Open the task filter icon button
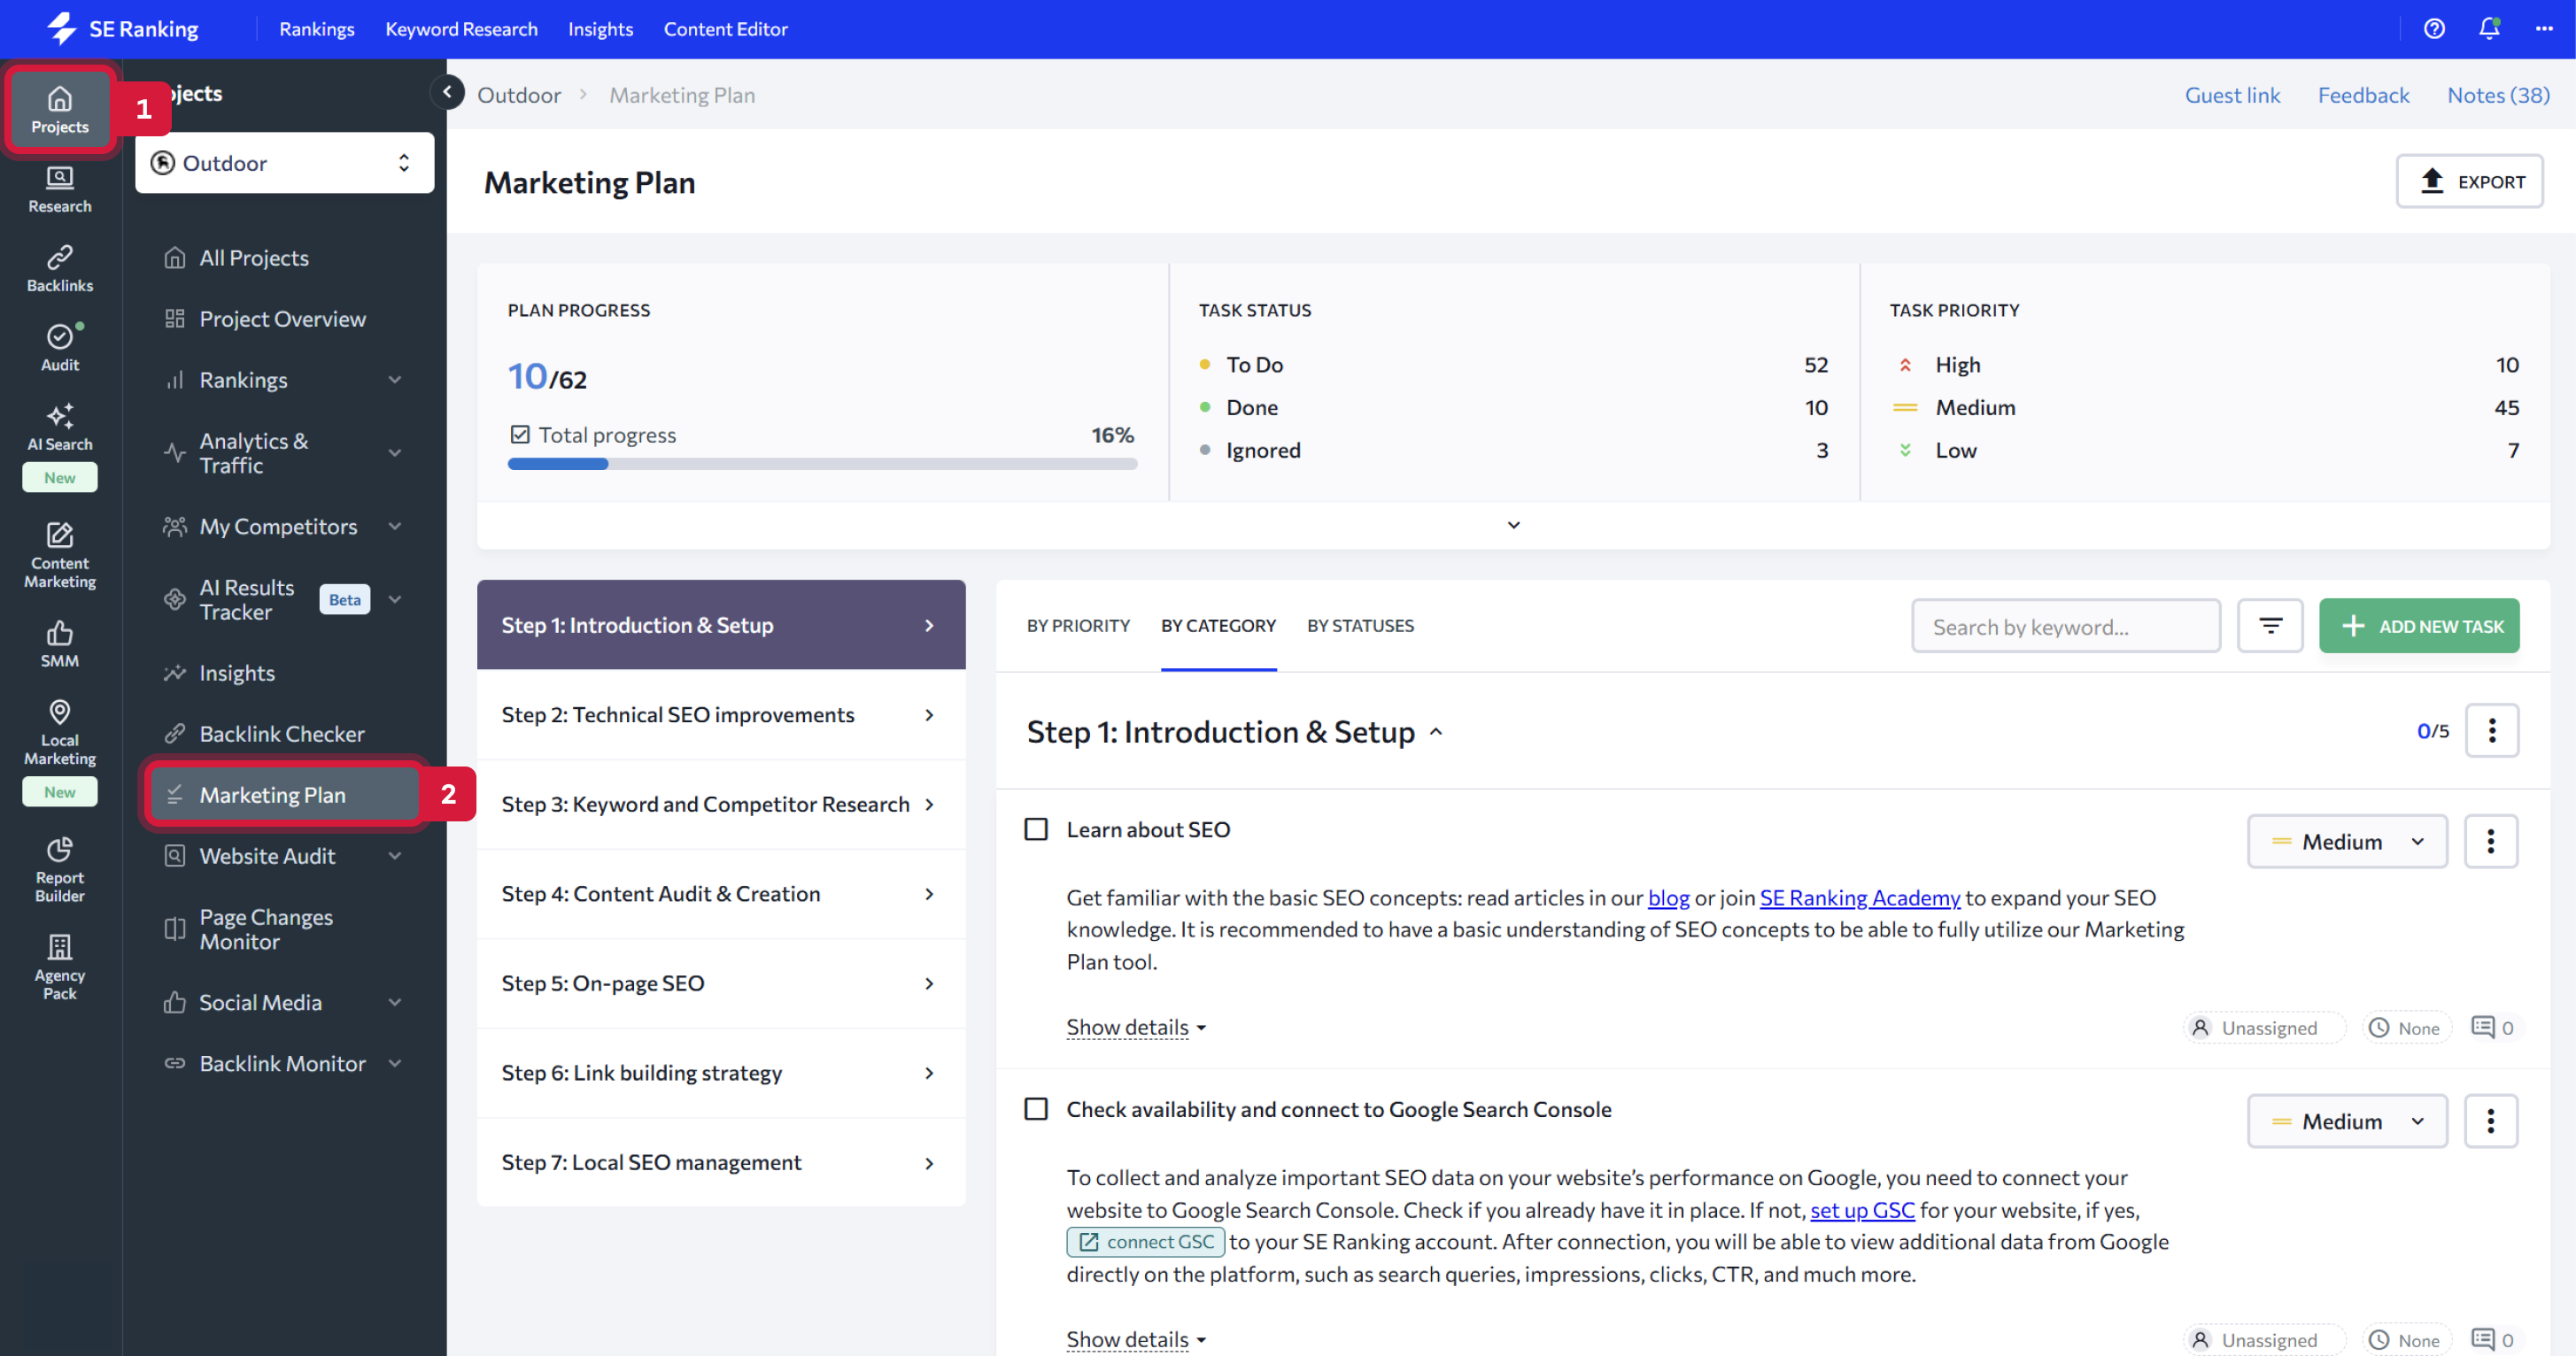The image size is (2576, 1356). pos(2270,626)
